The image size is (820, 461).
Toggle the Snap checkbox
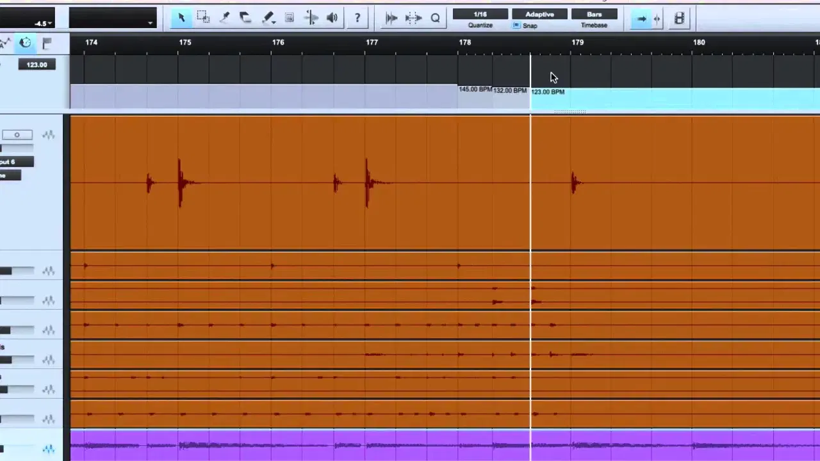[517, 26]
